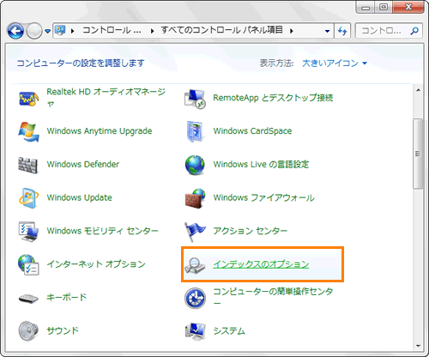Click the Action Center flag icon
This screenshot has width=429, height=357.
195,232
